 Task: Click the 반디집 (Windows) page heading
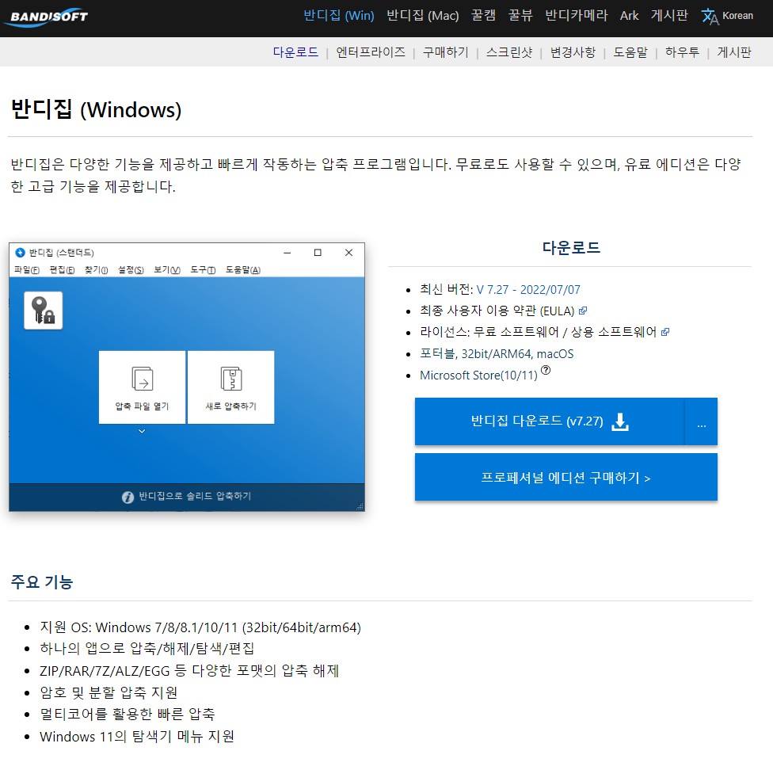point(96,109)
